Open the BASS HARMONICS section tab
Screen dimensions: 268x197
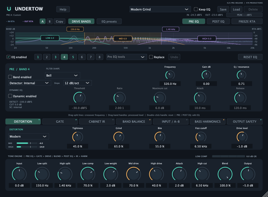208,122
